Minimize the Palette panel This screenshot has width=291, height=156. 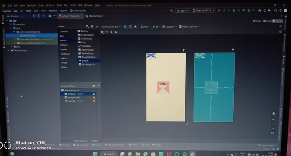[x=97, y=26]
